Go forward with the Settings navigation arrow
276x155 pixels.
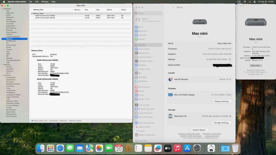(x=173, y=7)
